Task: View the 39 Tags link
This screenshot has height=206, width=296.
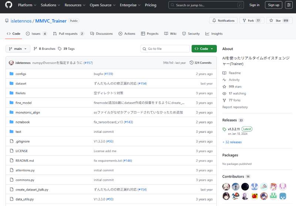Action: pyautogui.click(x=66, y=49)
